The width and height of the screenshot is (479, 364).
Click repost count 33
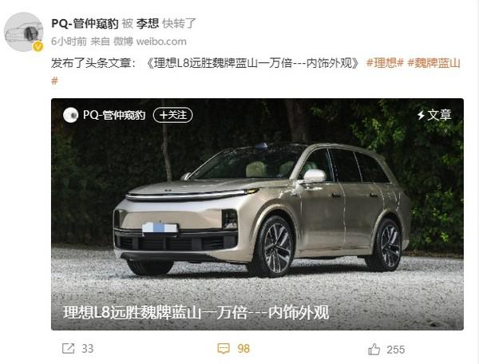coord(87,349)
